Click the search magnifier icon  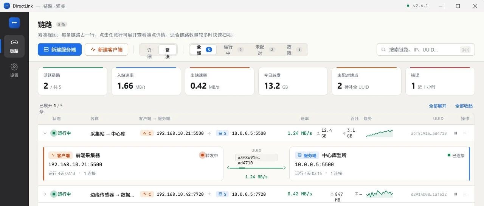pyautogui.click(x=384, y=50)
